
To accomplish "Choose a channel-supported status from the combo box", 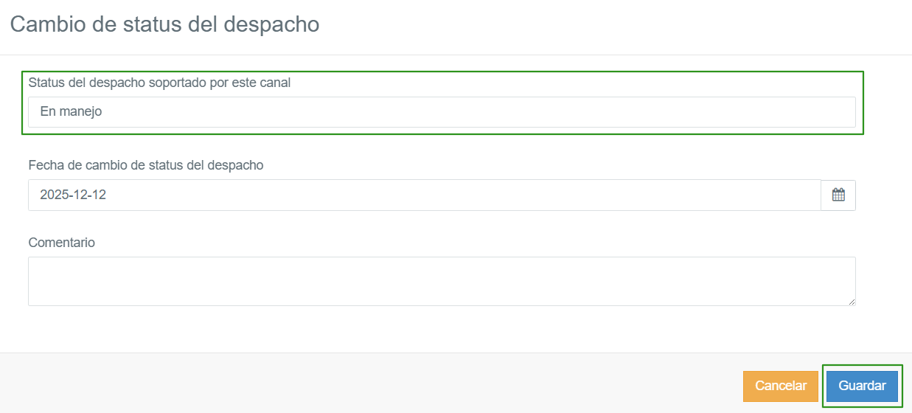I will pos(442,112).
